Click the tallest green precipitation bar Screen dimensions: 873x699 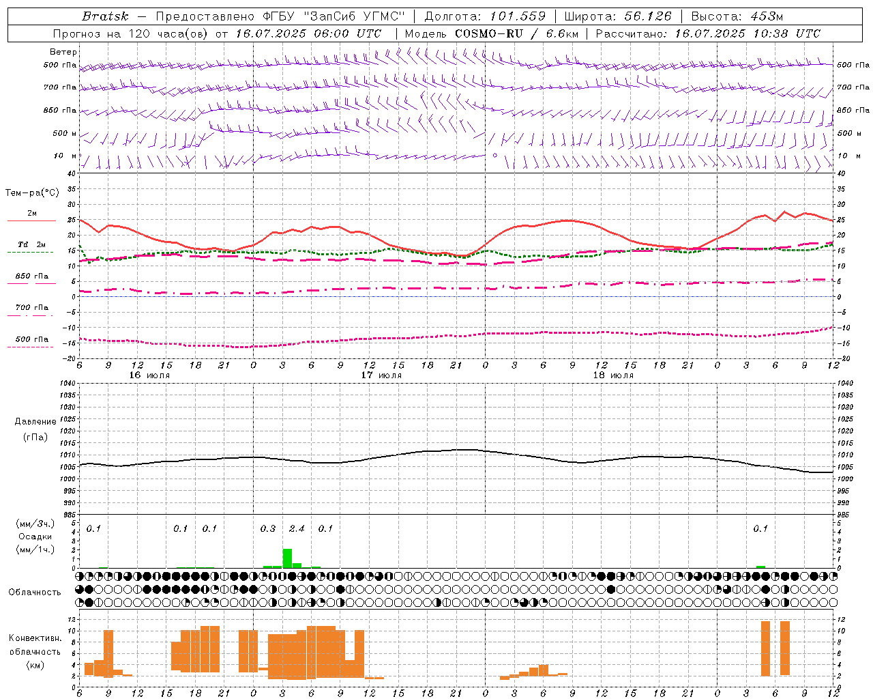tap(287, 558)
